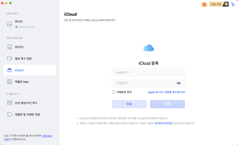Maximize the window with green button
Image resolution: width=238 pixels, height=145 pixels.
(10, 3)
